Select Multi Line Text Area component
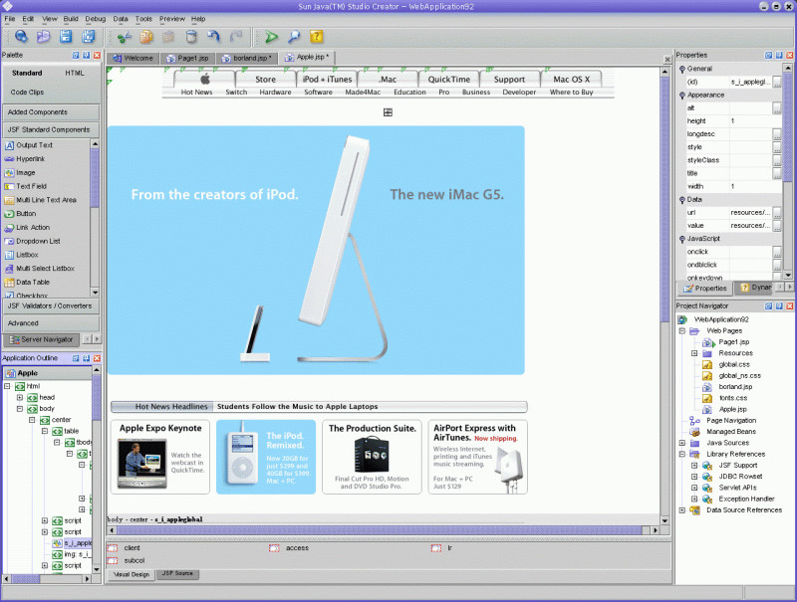 click(x=47, y=200)
